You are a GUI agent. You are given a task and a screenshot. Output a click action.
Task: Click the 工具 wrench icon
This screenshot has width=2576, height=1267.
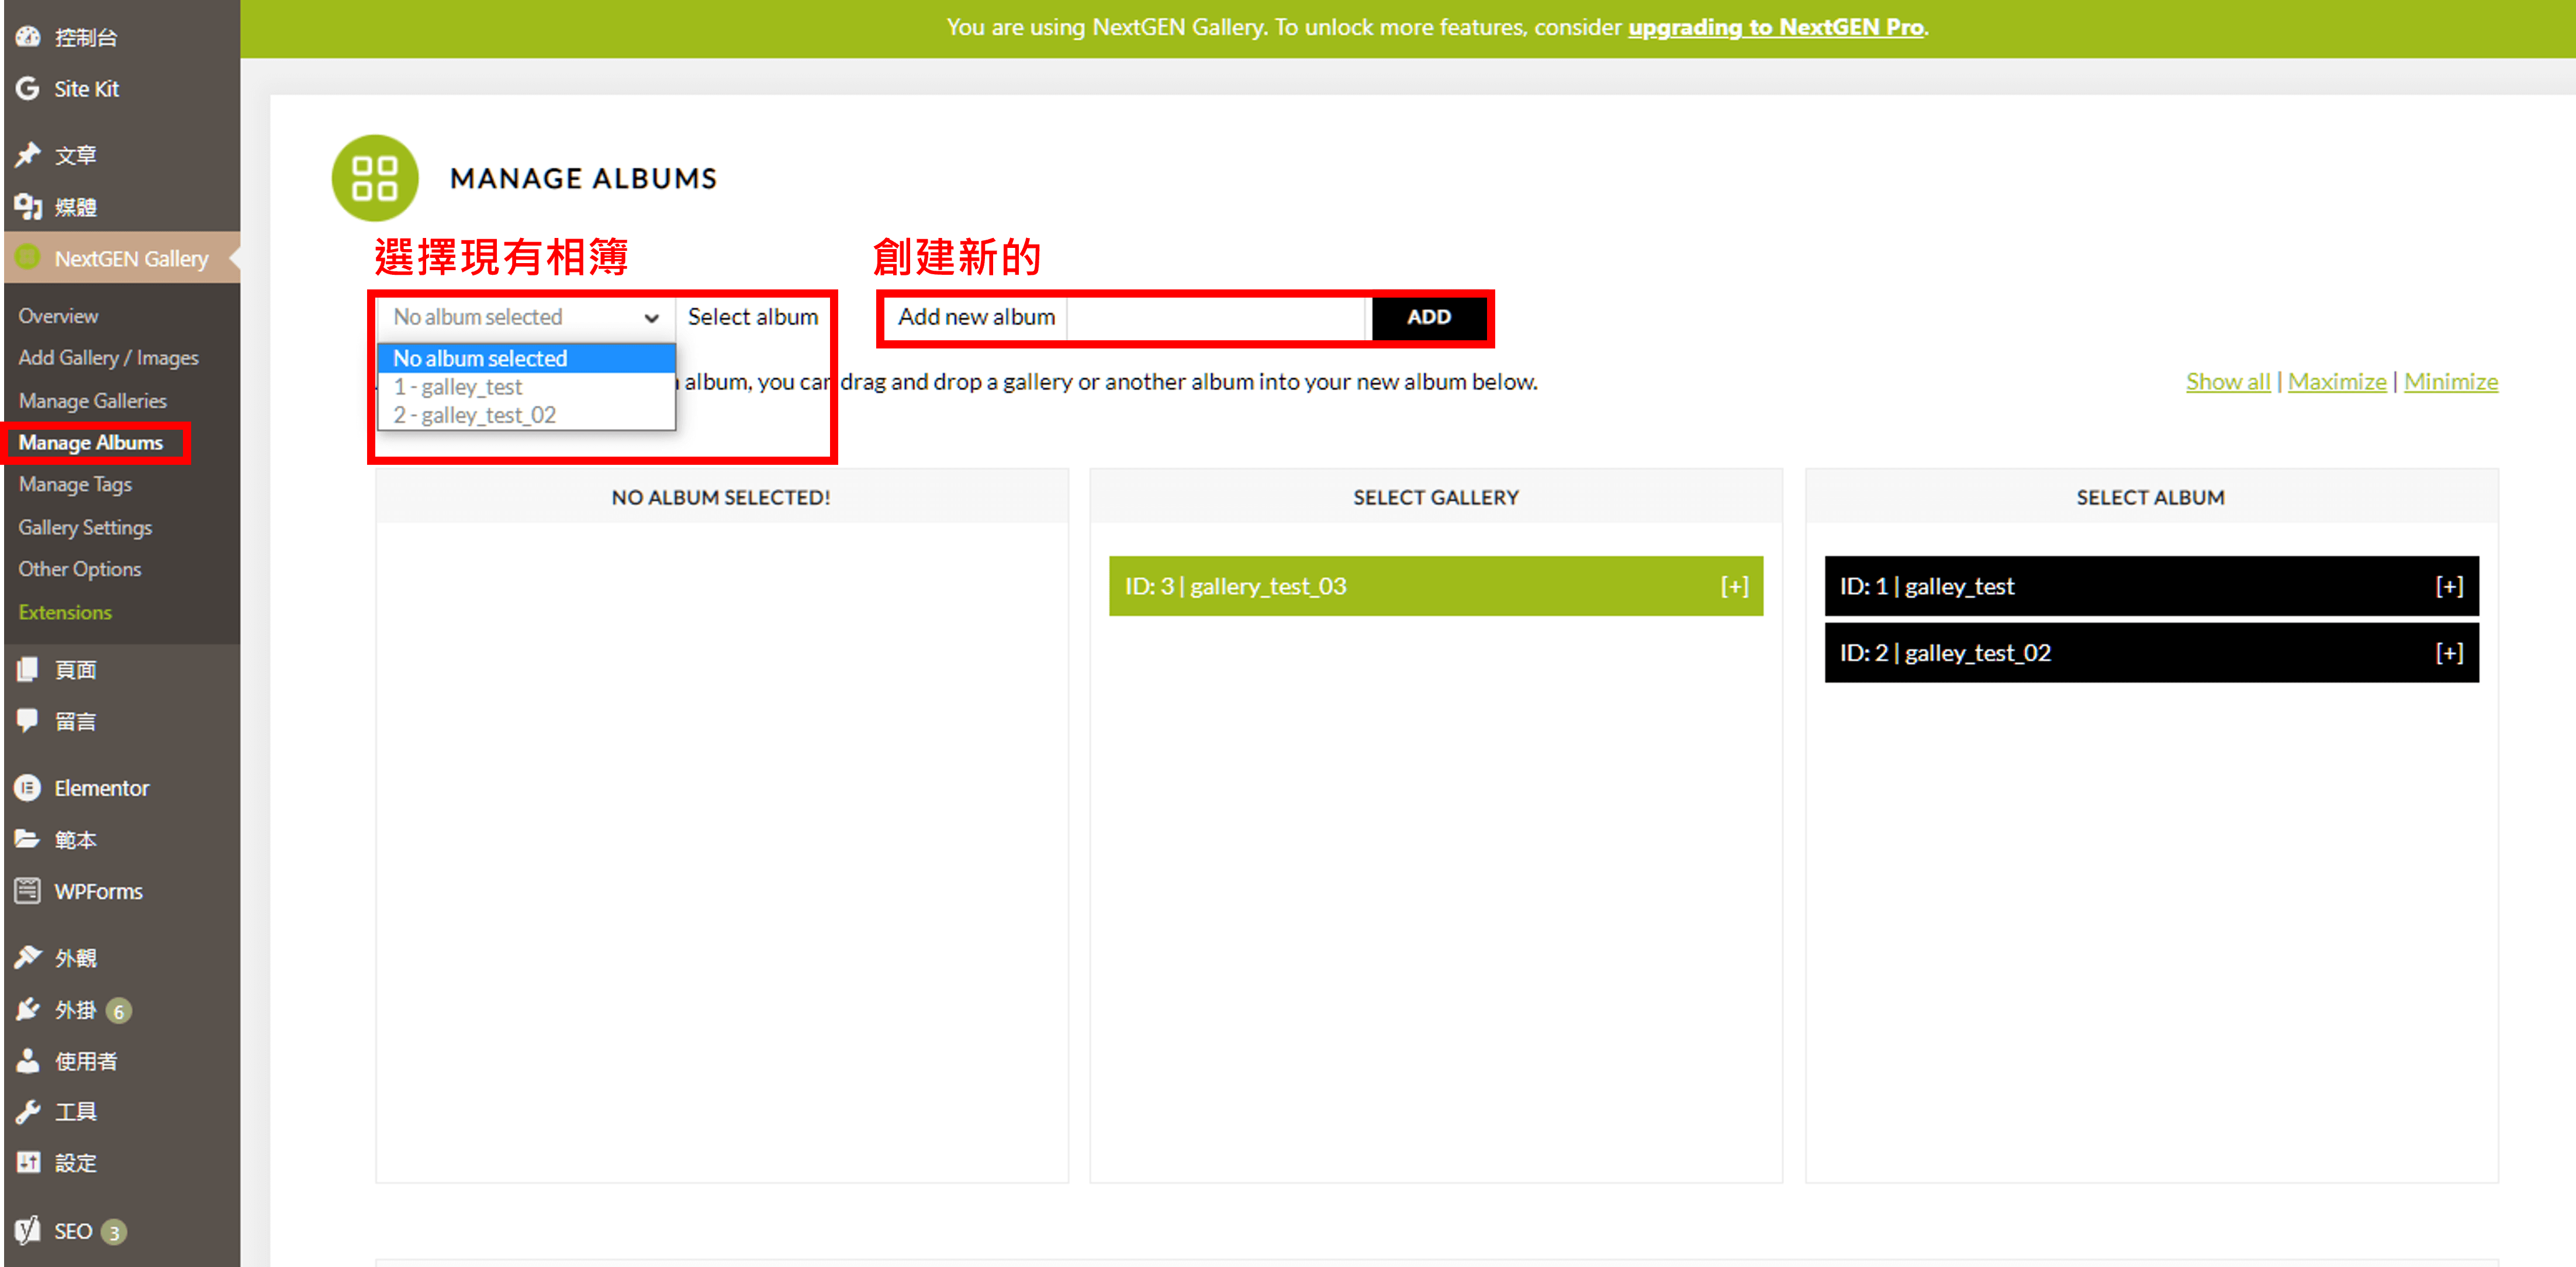(28, 1111)
